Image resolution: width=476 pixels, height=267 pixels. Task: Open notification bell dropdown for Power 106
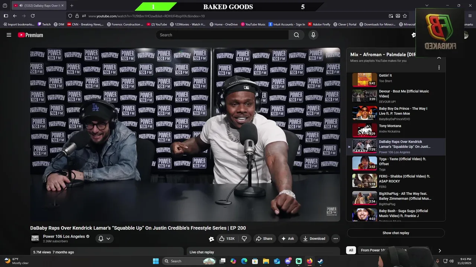point(104,238)
